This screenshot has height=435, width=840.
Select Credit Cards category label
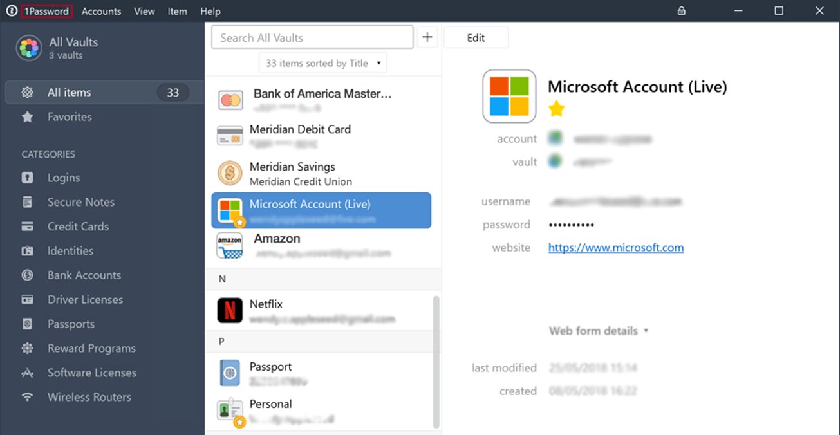78,227
